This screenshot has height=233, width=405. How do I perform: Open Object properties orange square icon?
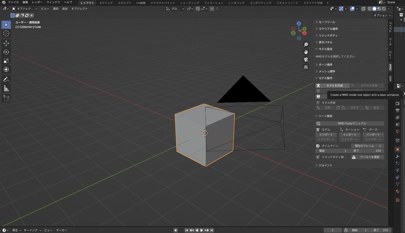pyautogui.click(x=398, y=149)
